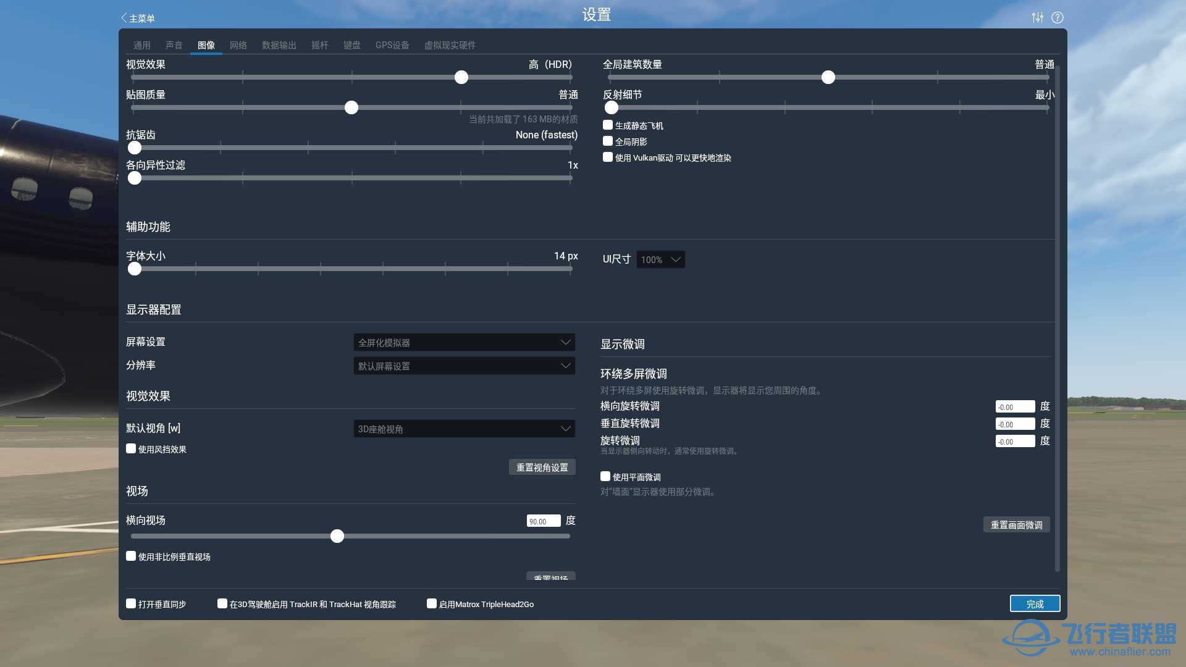Open the GPS设备 tab
The image size is (1186, 667).
(x=392, y=45)
